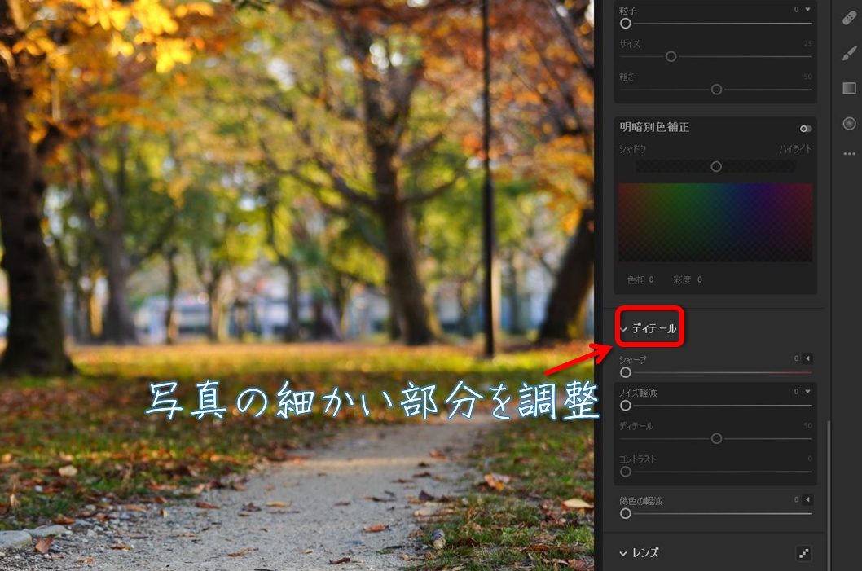862x571 pixels.
Task: Click the ノイズ軽減 slider handle
Action: (x=626, y=405)
